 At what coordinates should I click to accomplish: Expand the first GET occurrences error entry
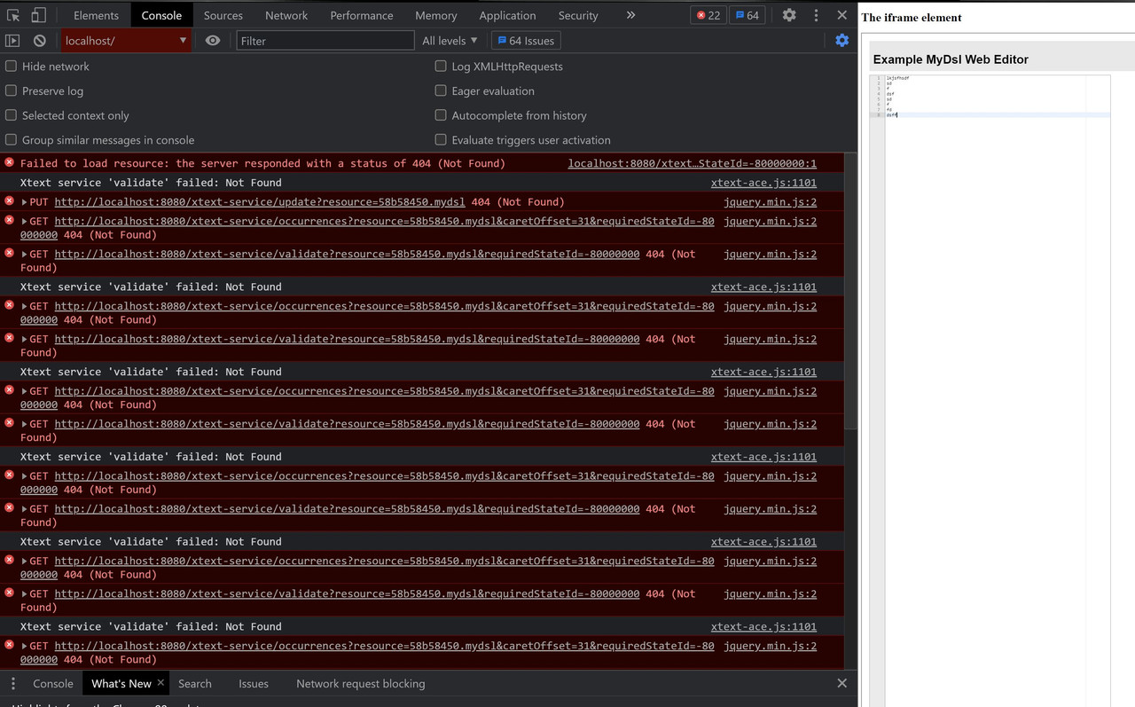(x=25, y=222)
